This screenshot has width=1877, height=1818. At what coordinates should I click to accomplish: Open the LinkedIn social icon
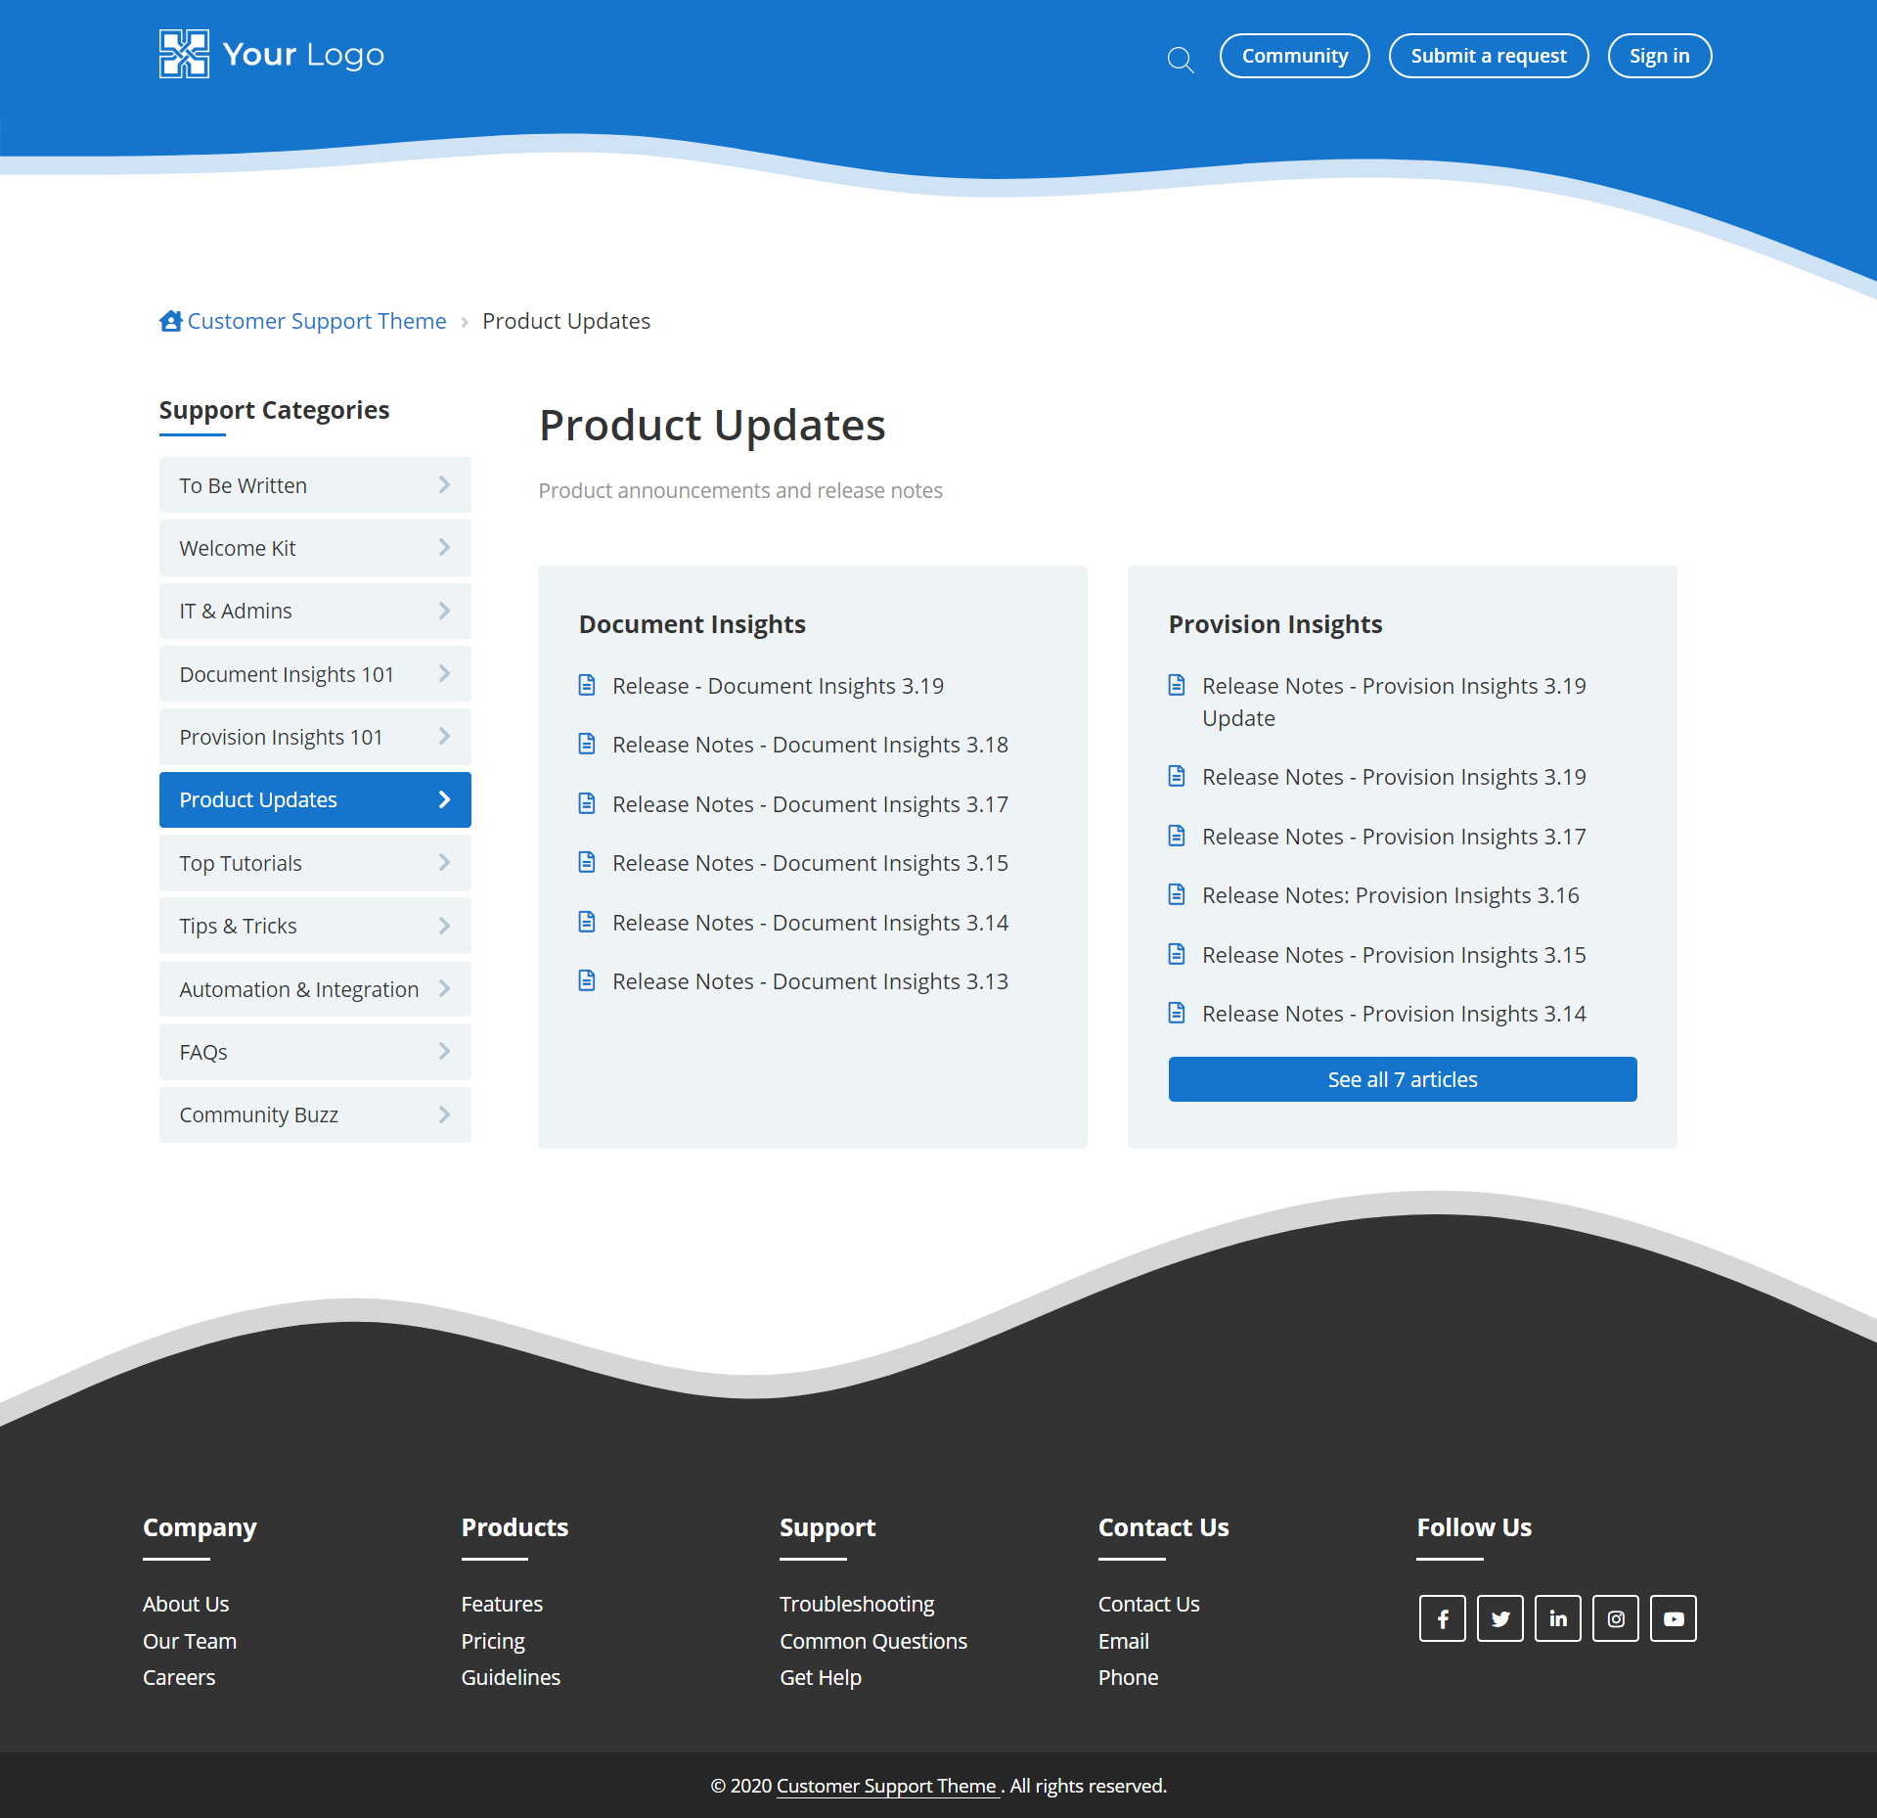pos(1557,1618)
